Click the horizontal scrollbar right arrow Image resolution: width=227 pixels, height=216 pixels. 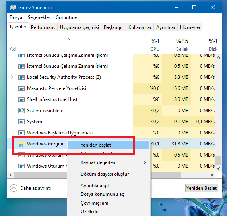pyautogui.click(x=212, y=175)
